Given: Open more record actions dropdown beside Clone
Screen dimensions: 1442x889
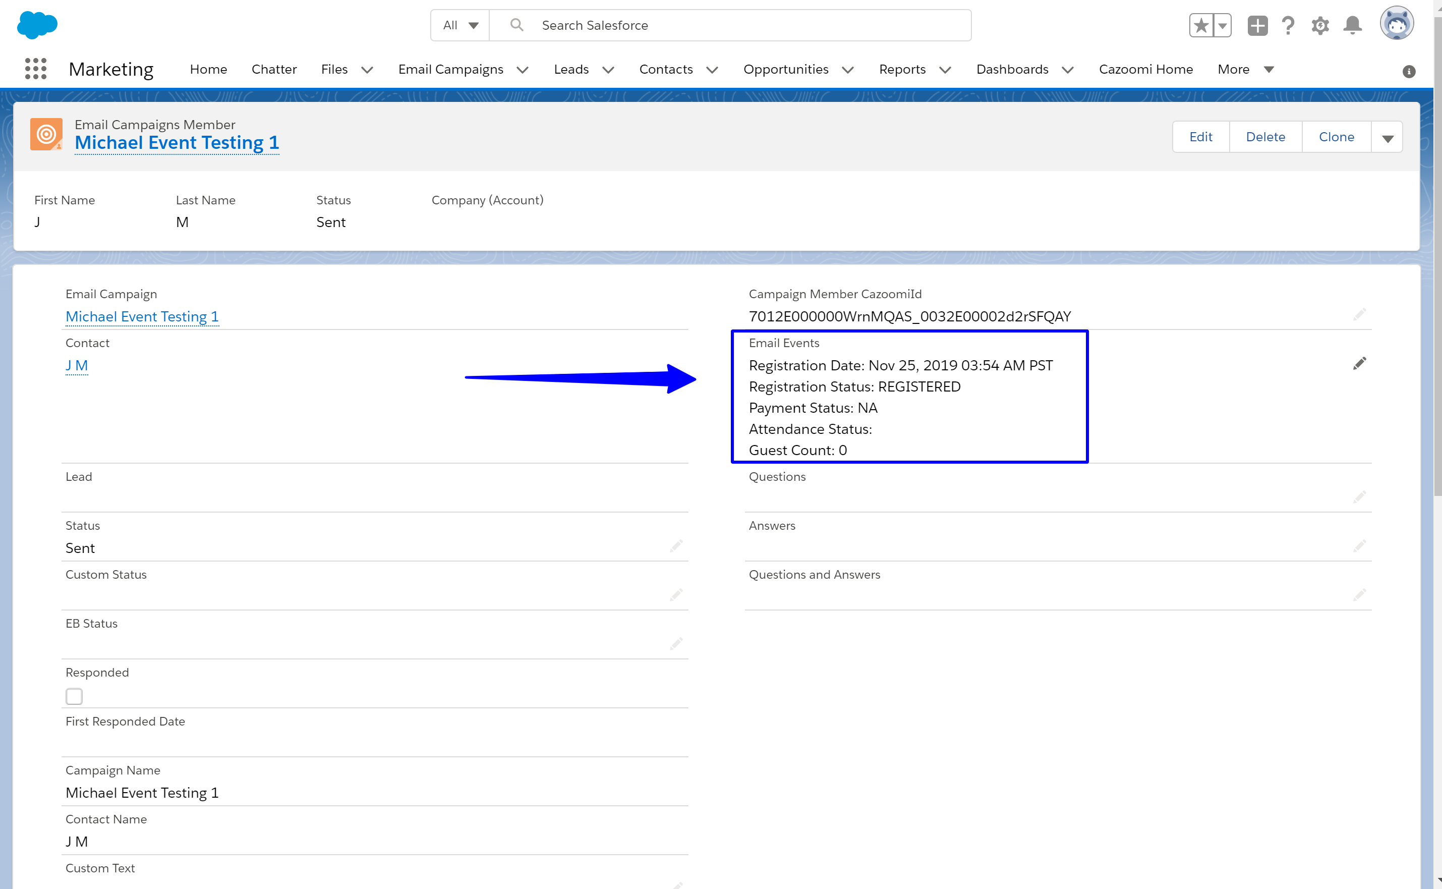Looking at the screenshot, I should click(1388, 137).
